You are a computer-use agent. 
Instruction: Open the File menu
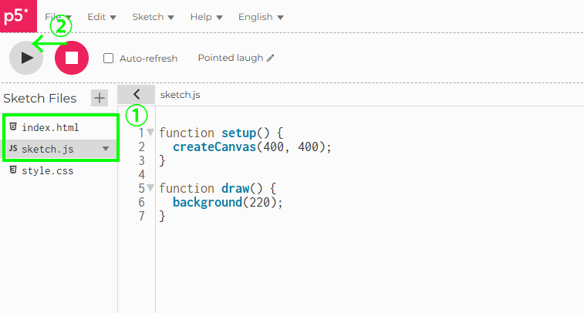59,17
